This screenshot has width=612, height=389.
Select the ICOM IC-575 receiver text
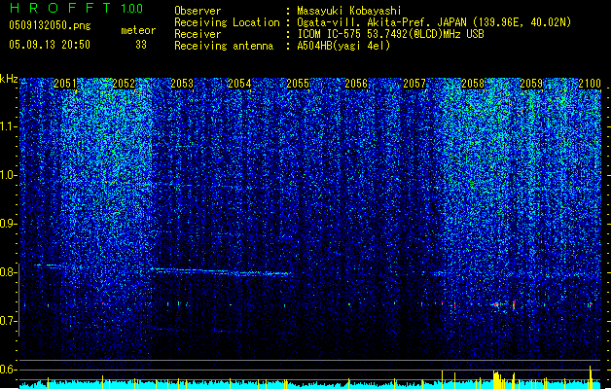point(390,34)
